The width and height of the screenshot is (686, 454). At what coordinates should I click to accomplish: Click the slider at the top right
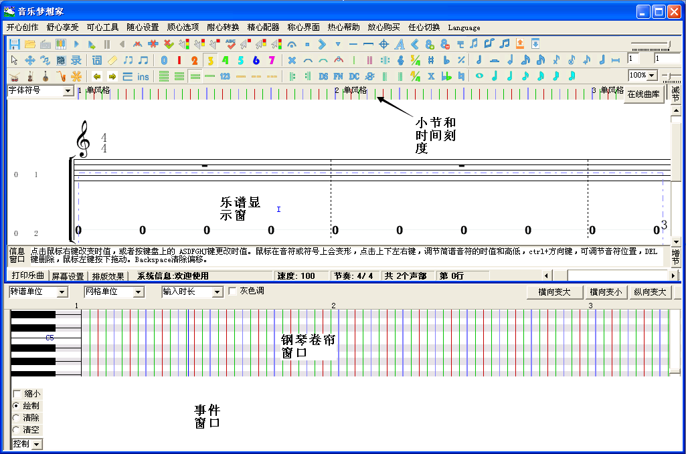click(x=651, y=45)
